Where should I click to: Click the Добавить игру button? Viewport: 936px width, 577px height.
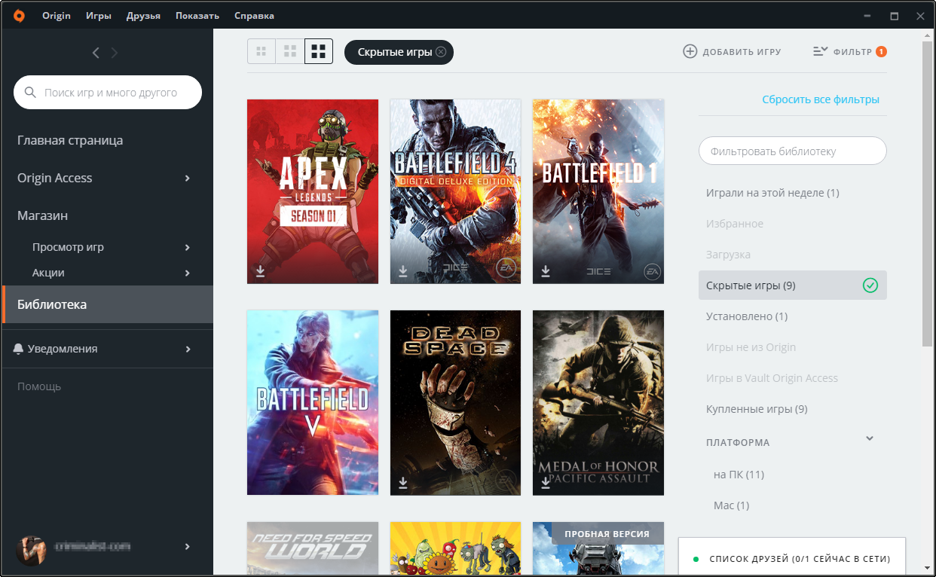click(x=732, y=52)
